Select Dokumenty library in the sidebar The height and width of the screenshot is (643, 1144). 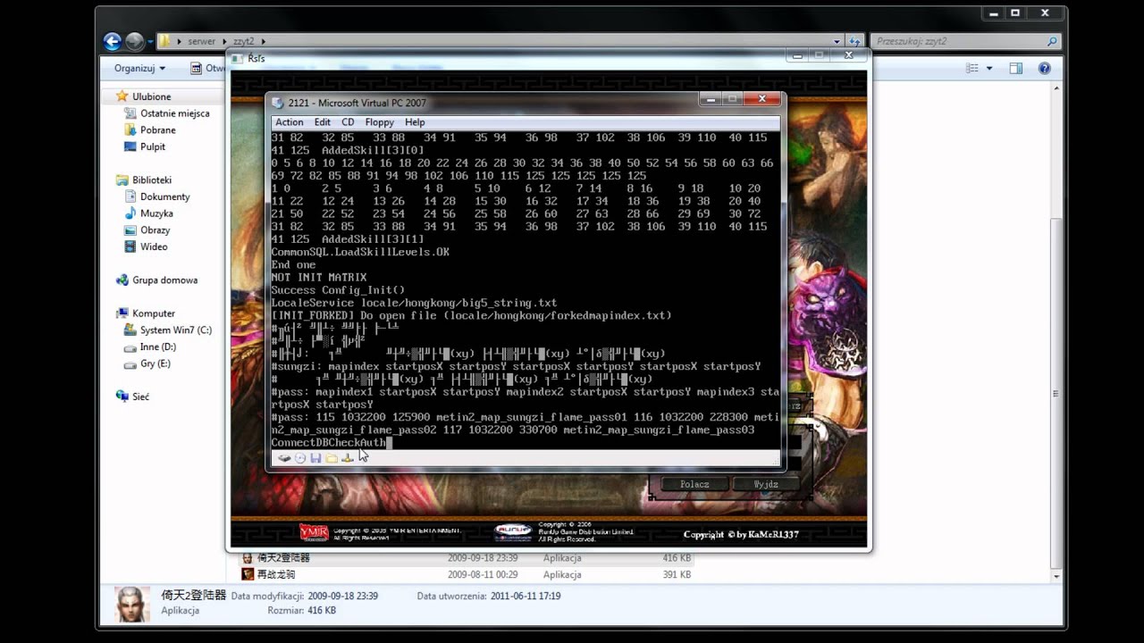164,196
